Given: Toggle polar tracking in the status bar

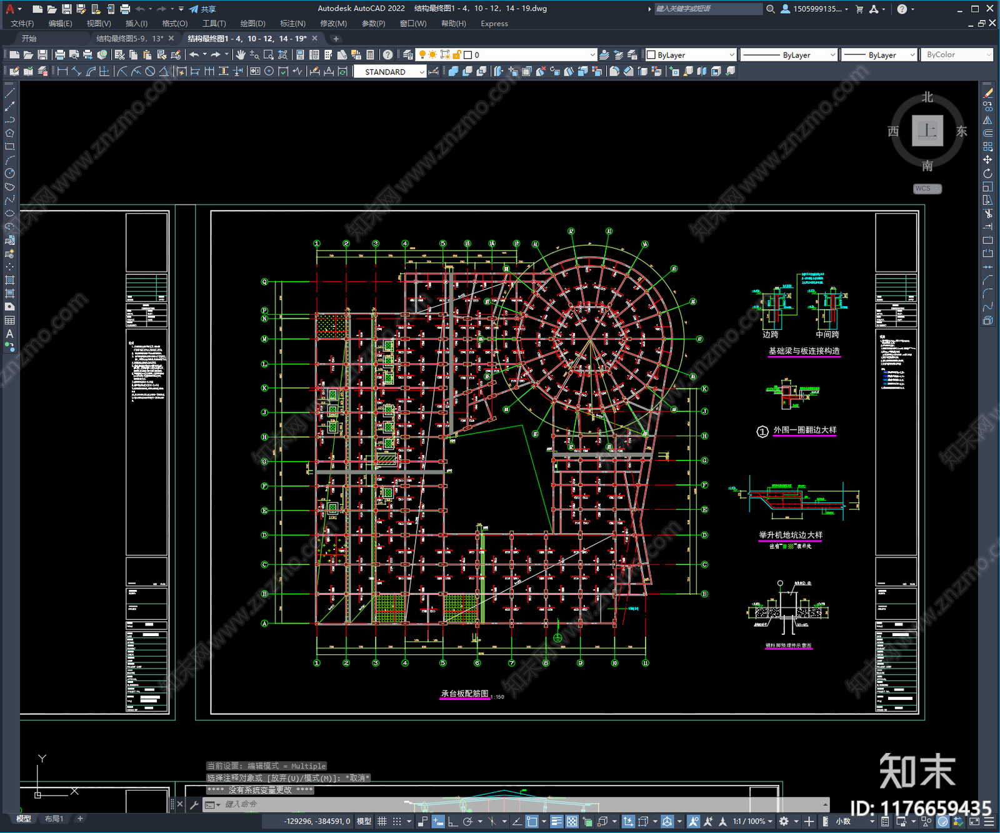Looking at the screenshot, I should 467,821.
